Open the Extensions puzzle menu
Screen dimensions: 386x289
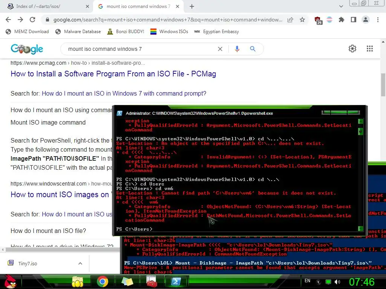[342, 20]
